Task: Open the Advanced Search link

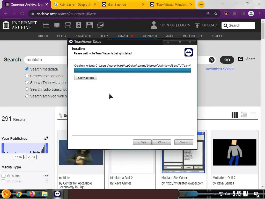Action: click(x=220, y=69)
